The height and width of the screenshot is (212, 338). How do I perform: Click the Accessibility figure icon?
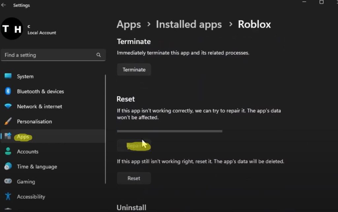coord(8,196)
